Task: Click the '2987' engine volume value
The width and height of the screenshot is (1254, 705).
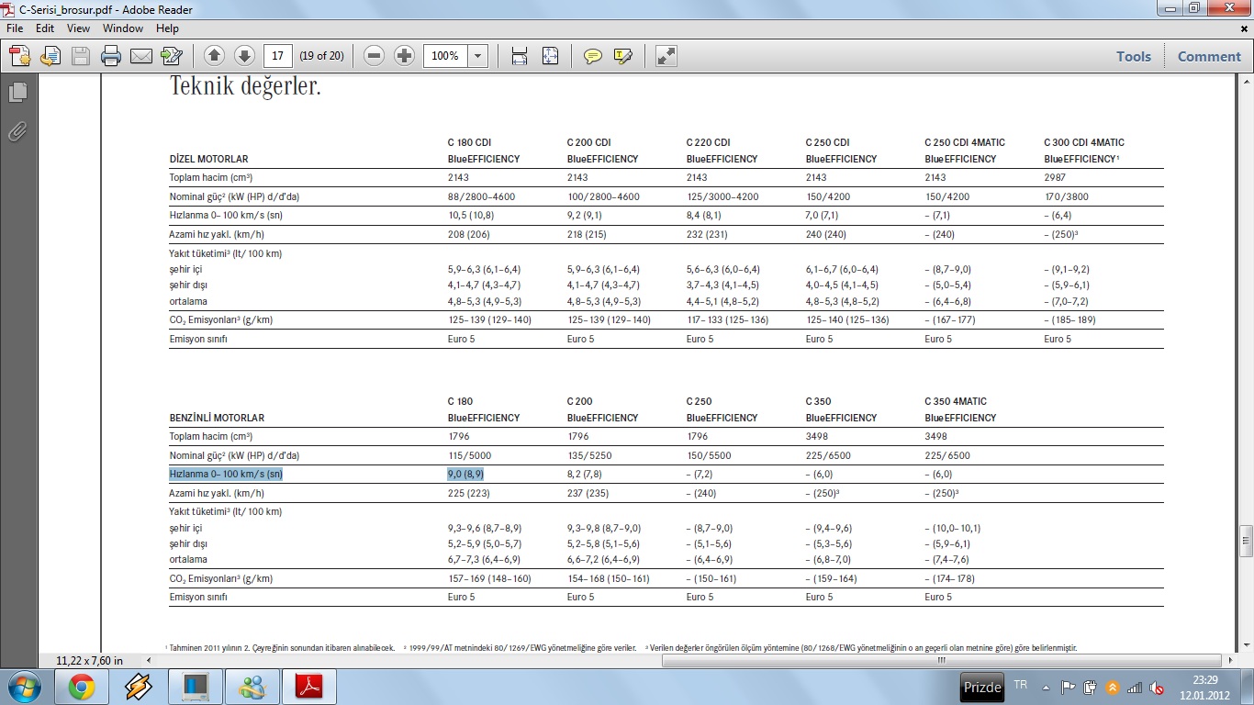Action: coord(1055,177)
